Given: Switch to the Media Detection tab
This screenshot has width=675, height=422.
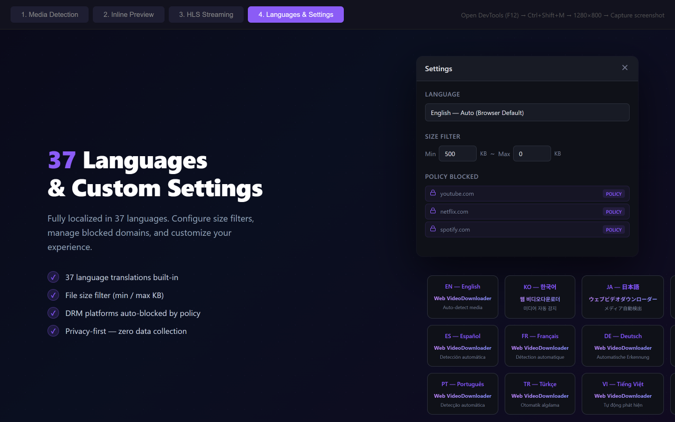Looking at the screenshot, I should pos(50,15).
